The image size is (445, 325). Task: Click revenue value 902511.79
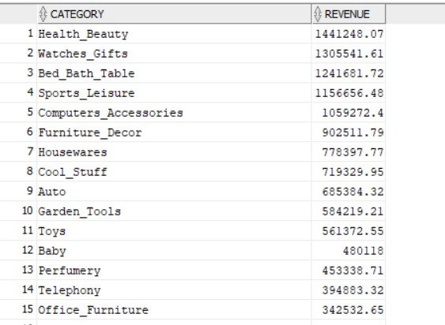click(353, 133)
